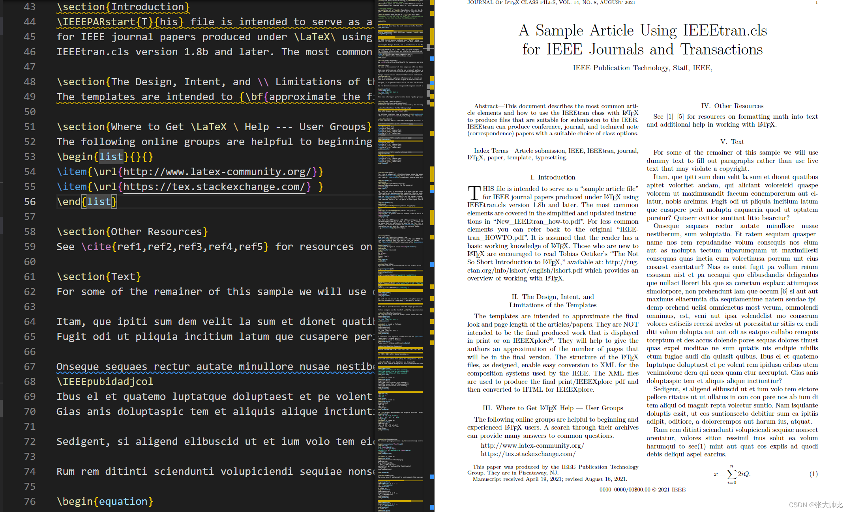Screen dimensions: 849x512
Task: Click the PDF author line 'IEEE Publication Technology, Staff'
Action: pyautogui.click(x=643, y=68)
